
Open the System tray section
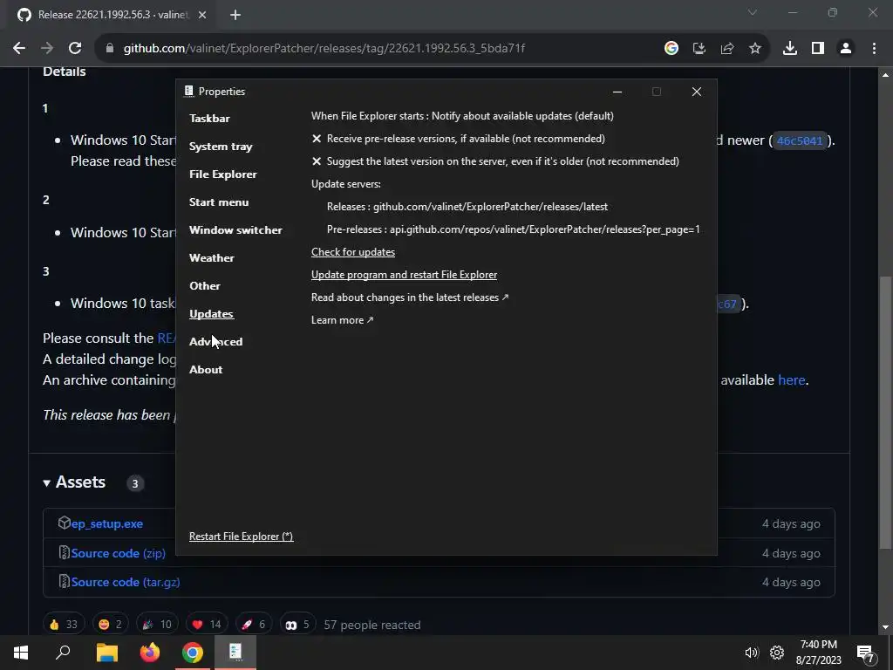point(221,147)
